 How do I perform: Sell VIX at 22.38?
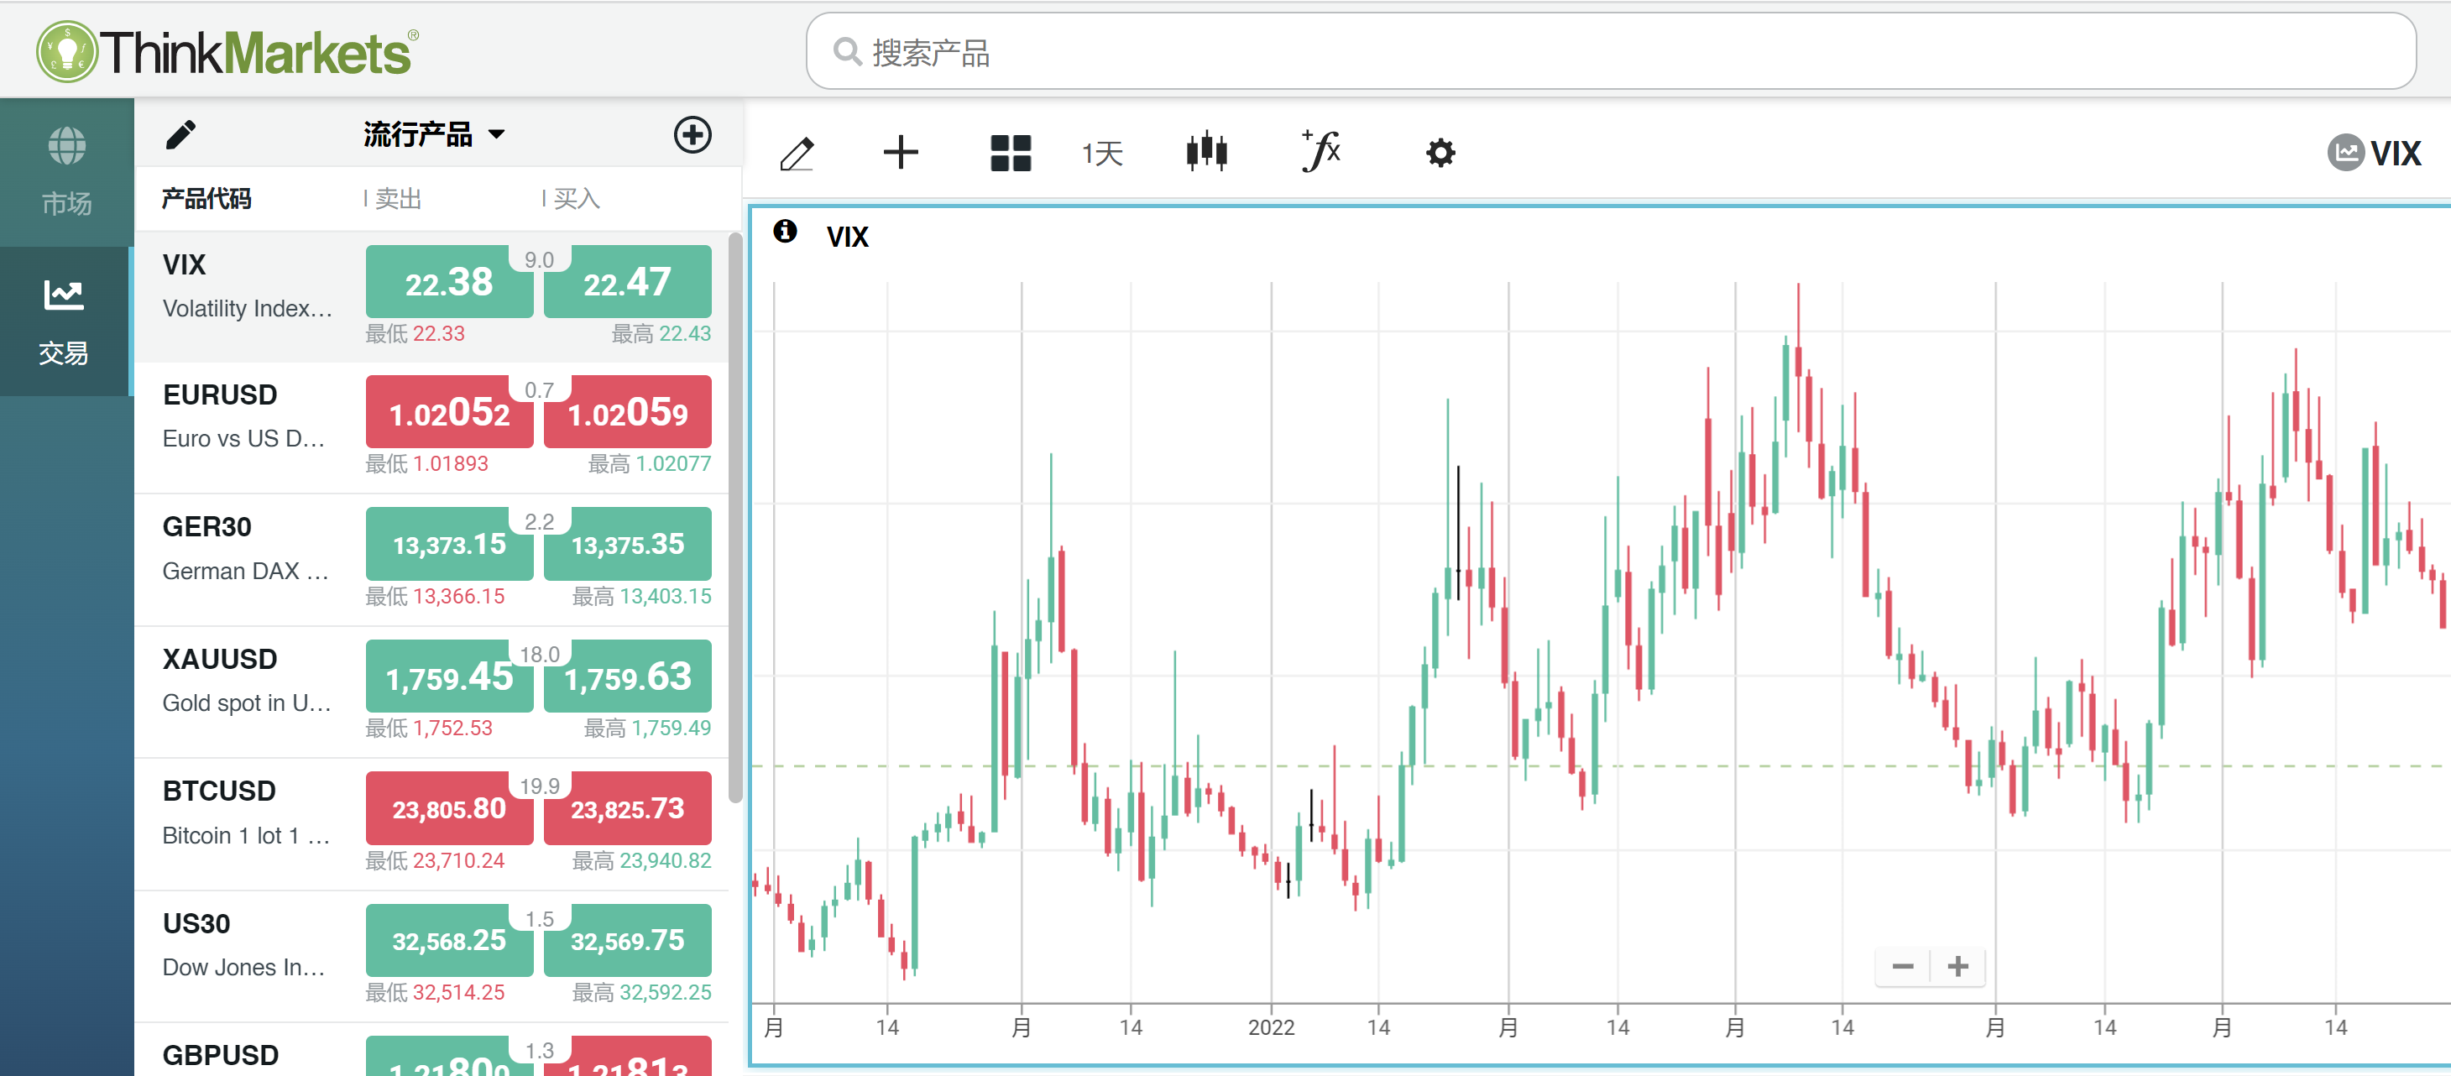449,282
